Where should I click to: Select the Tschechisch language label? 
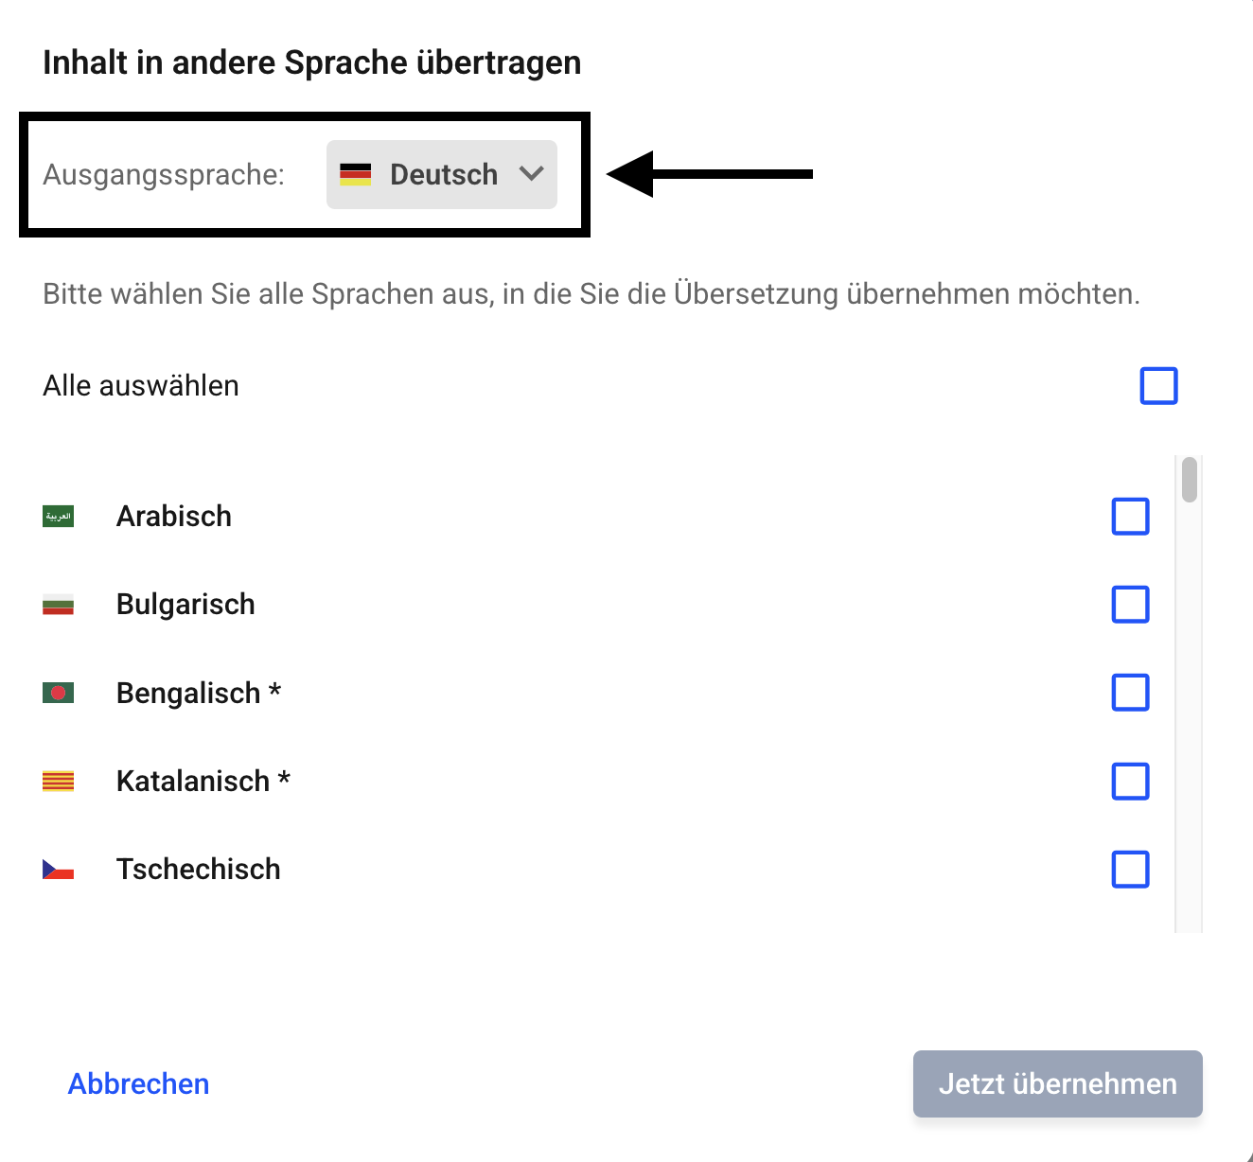(x=199, y=870)
